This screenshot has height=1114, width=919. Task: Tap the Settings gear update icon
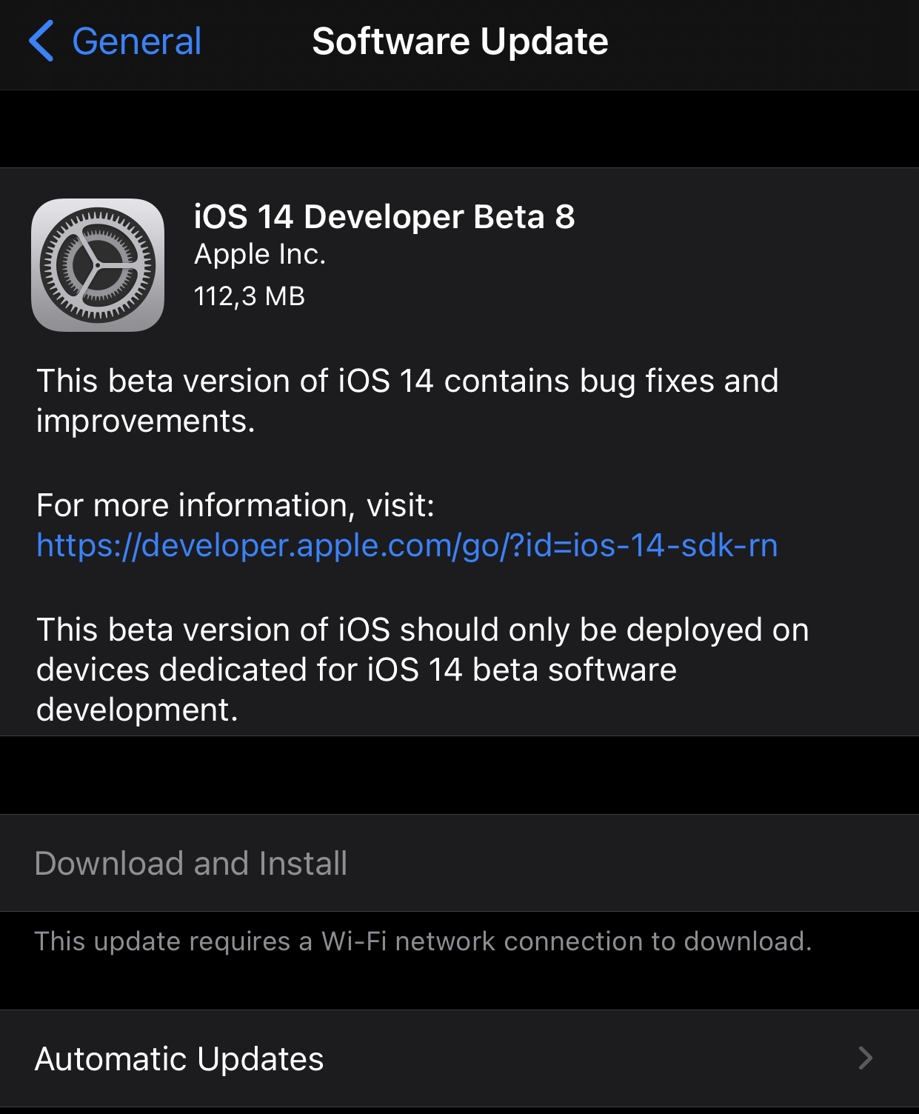[x=98, y=264]
